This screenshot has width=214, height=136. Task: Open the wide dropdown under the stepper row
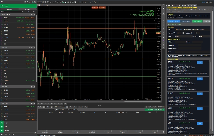(x=183, y=36)
